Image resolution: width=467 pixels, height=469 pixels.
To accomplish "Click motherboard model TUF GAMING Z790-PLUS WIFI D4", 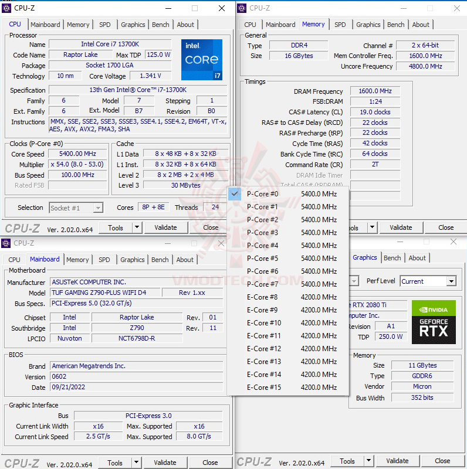I will [105, 293].
